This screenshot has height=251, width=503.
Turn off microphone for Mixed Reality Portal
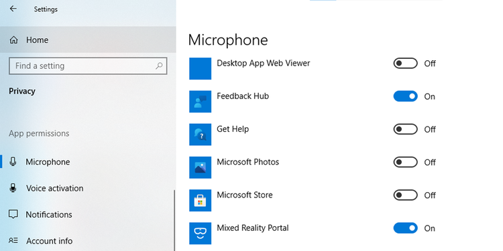406,228
